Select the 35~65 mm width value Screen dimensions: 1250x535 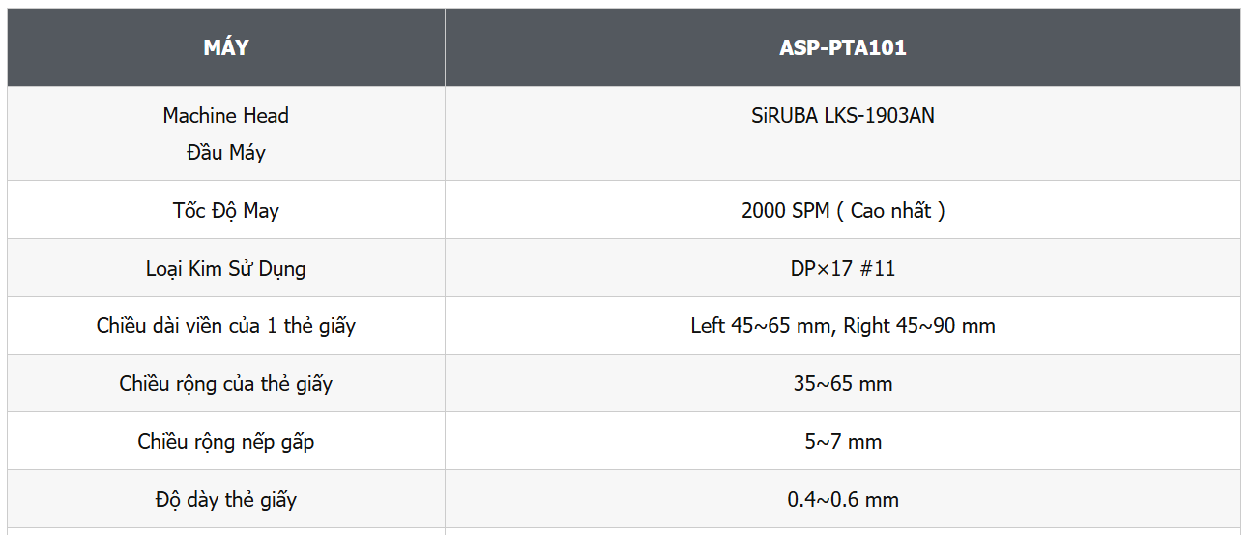[843, 384]
